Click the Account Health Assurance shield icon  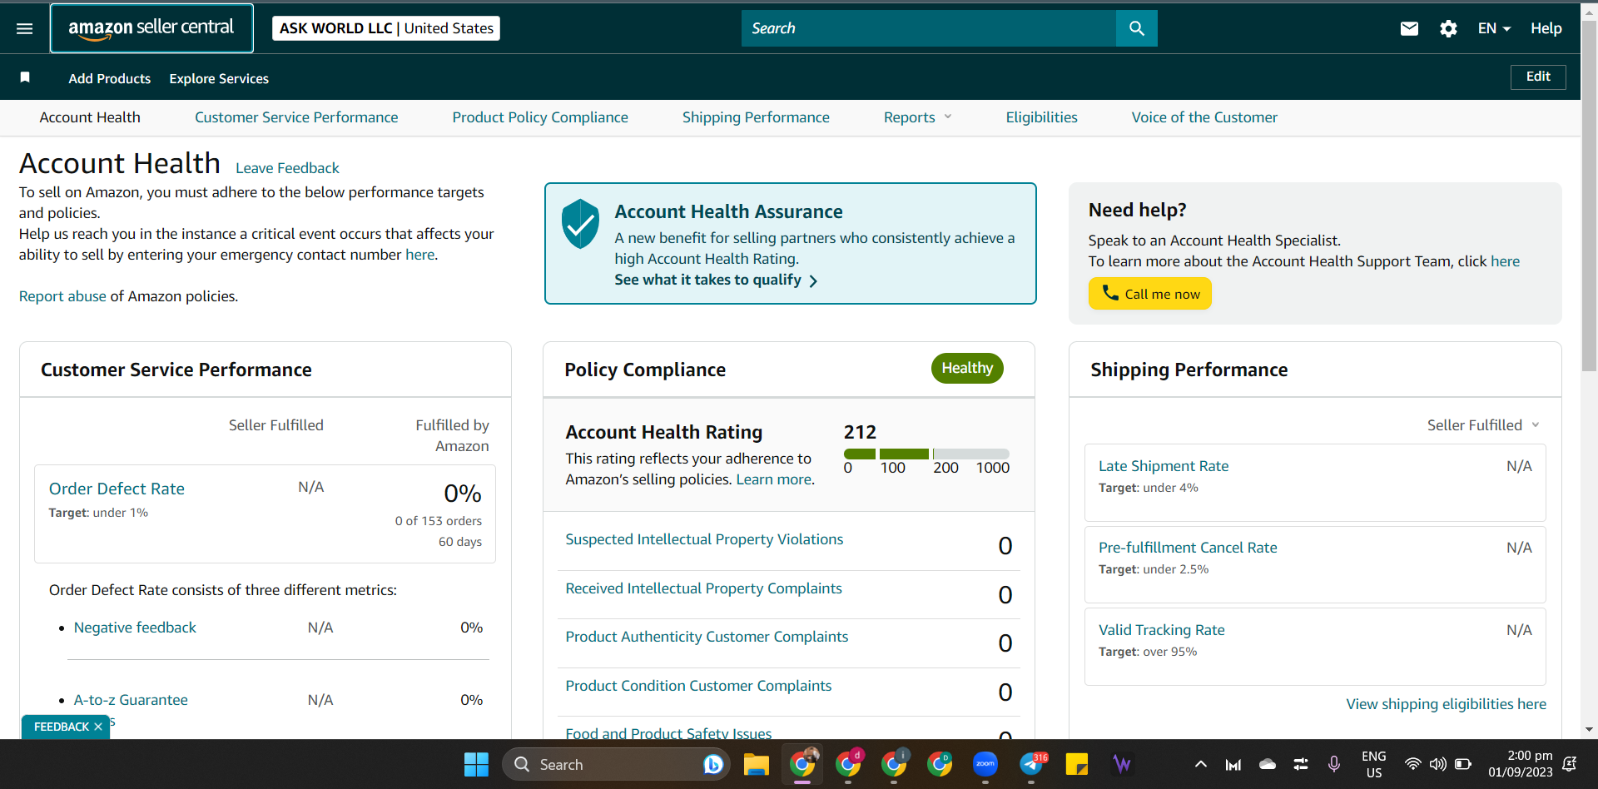(x=580, y=223)
